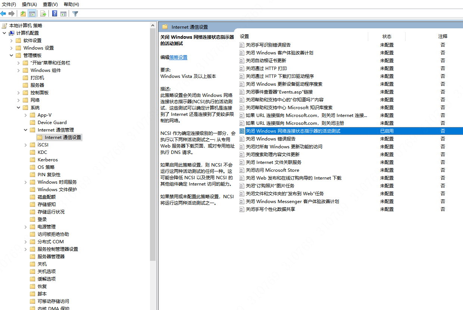Select the OS 策略 tree item
Image resolution: width=463 pixels, height=310 pixels.
[46, 167]
